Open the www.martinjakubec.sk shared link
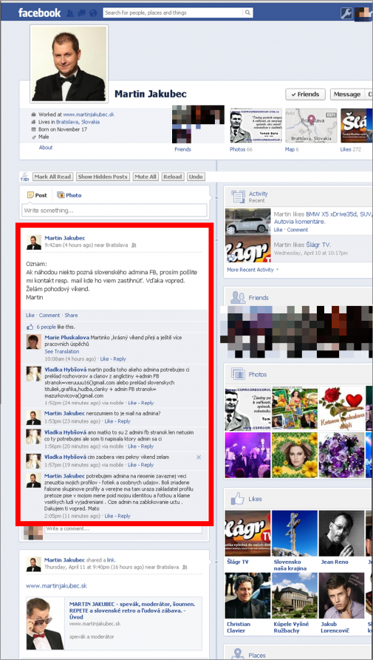373x660 pixels. coord(56,585)
